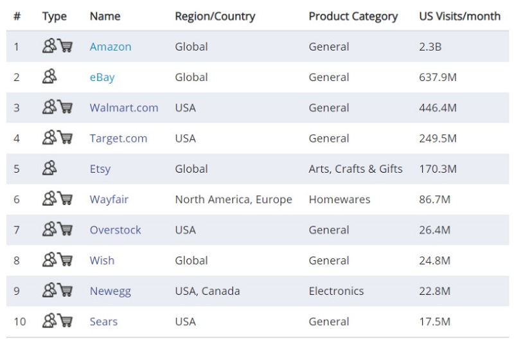The height and width of the screenshot is (343, 514).
Task: Follow the Walmart.com link
Action: (124, 108)
